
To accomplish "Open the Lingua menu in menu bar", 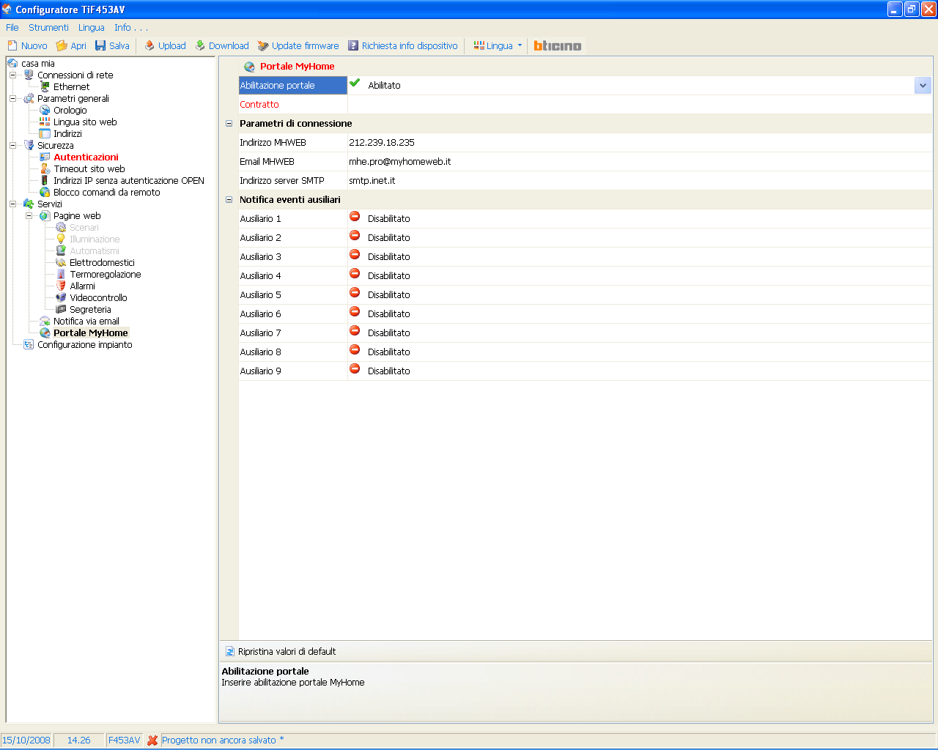I will [x=92, y=28].
